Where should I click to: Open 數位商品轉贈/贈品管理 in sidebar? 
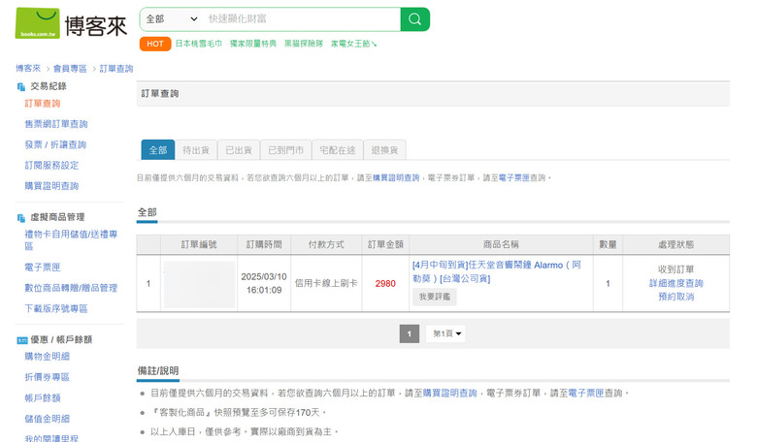pos(71,288)
